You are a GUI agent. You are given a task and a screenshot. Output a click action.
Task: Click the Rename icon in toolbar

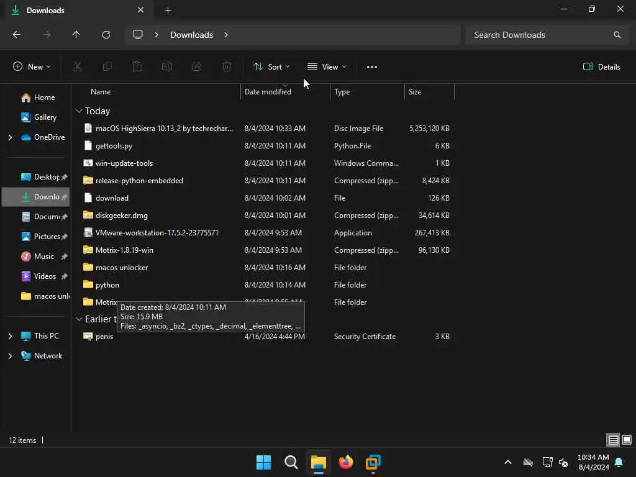[167, 66]
